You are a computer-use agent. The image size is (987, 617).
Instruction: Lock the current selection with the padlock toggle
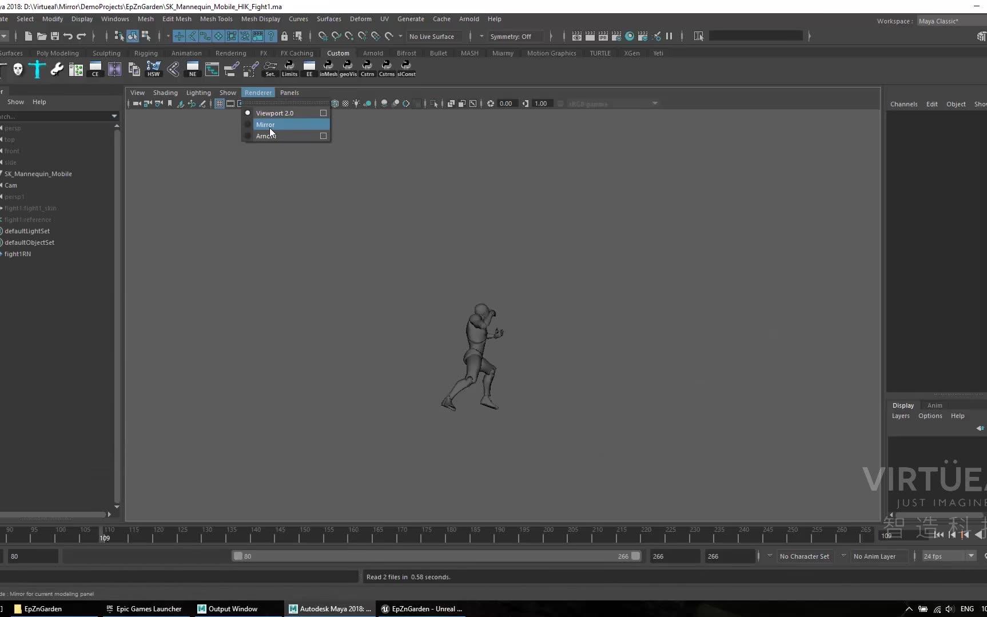point(284,36)
